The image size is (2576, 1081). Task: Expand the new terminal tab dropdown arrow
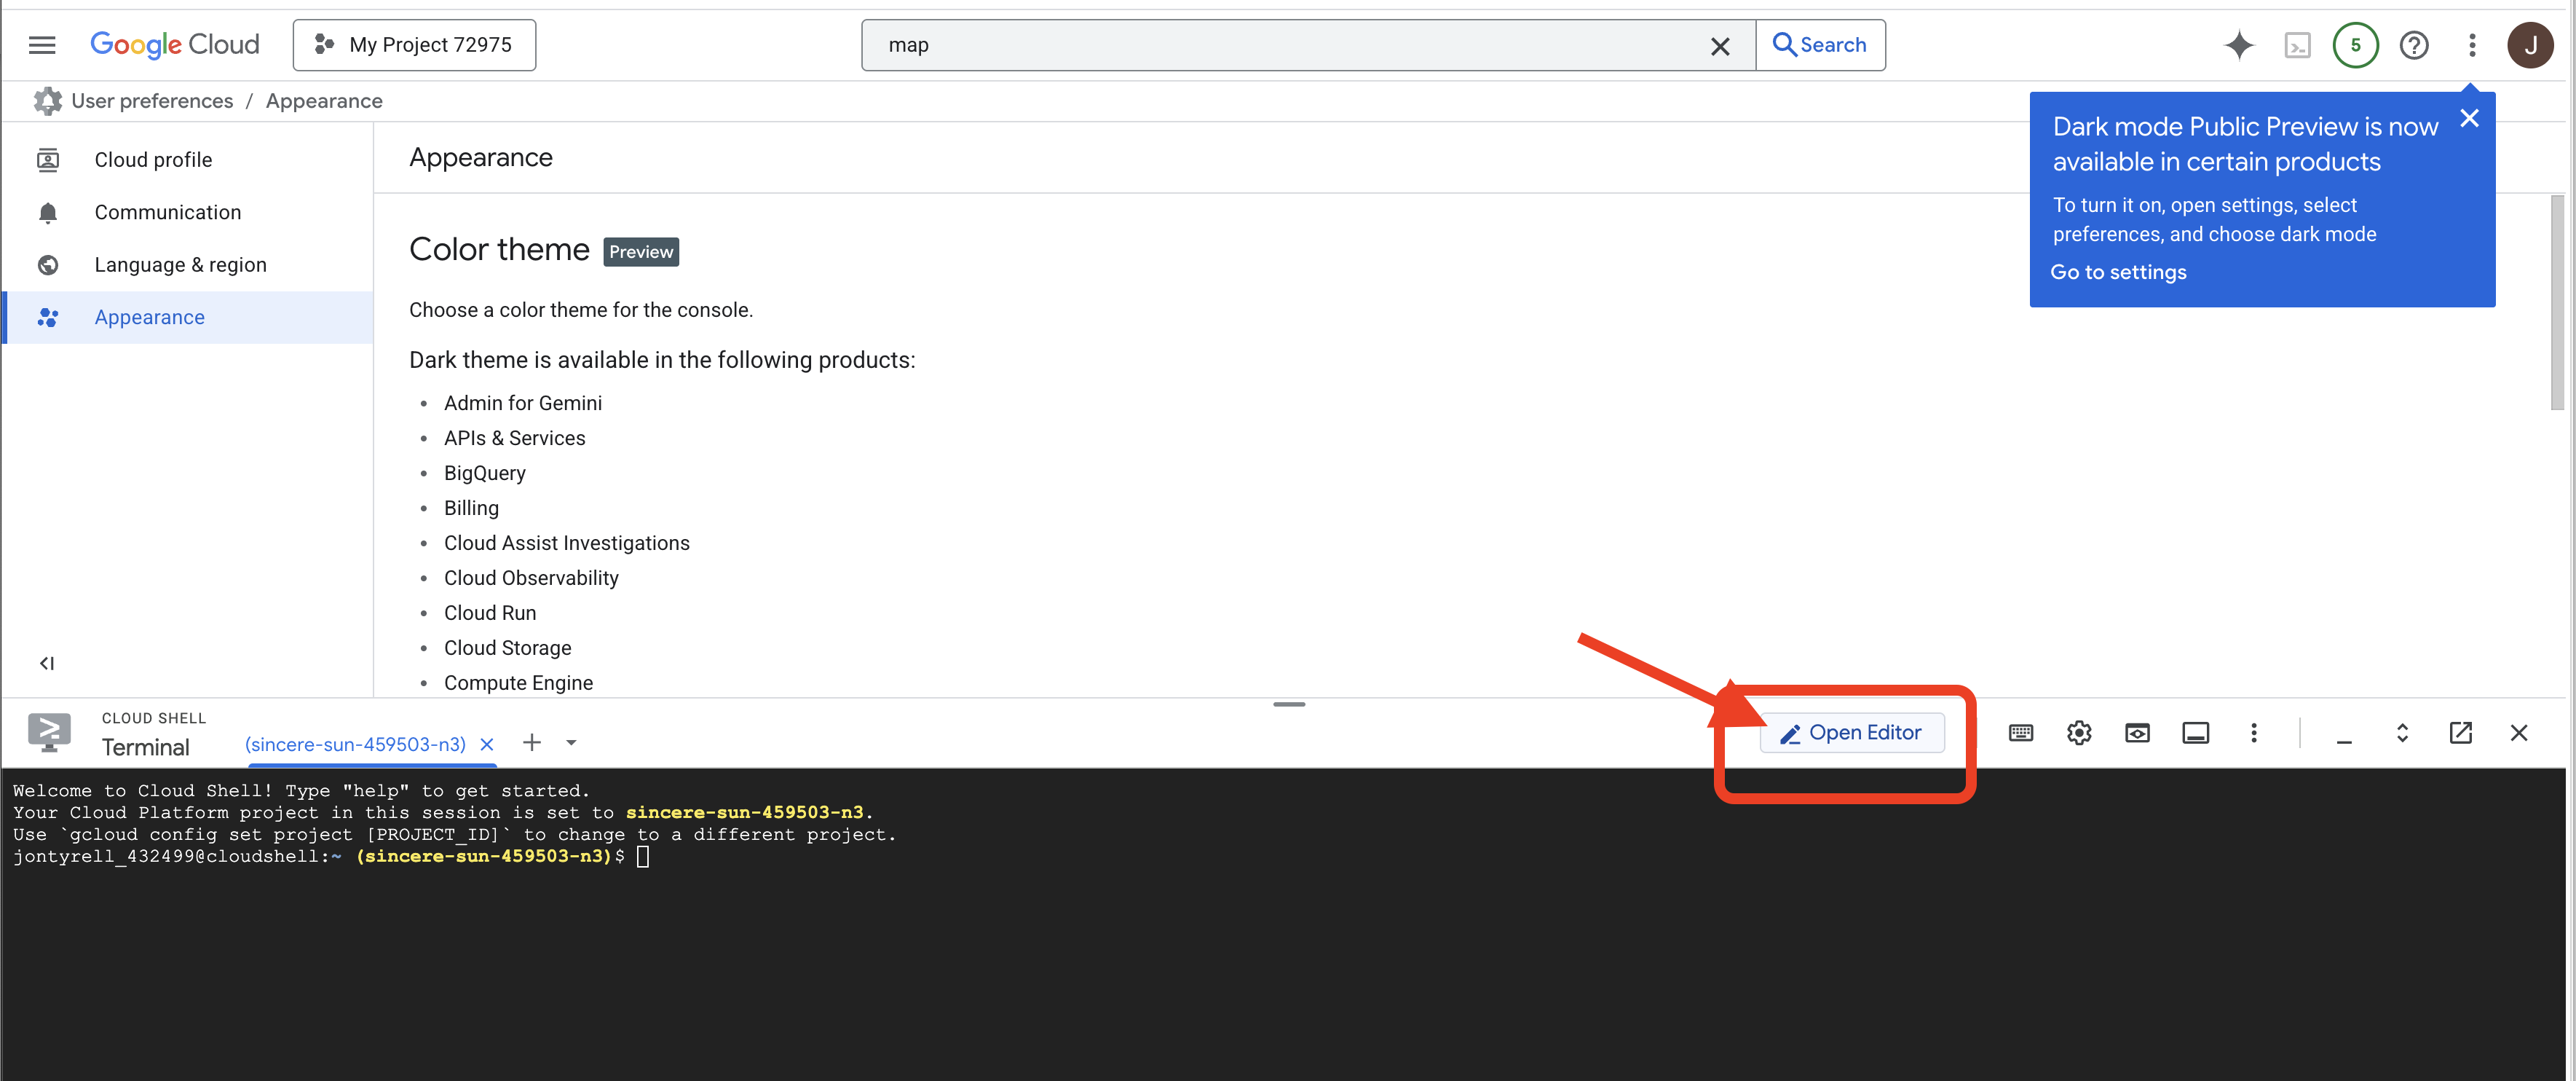571,743
